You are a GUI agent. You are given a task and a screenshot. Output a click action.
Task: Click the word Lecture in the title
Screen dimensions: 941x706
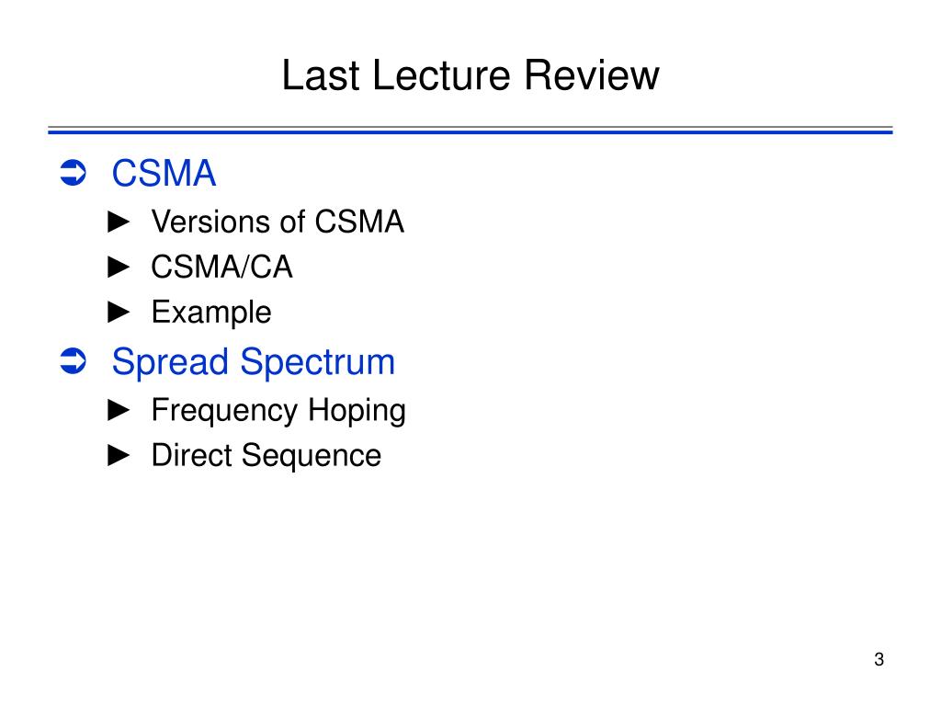[441, 75]
